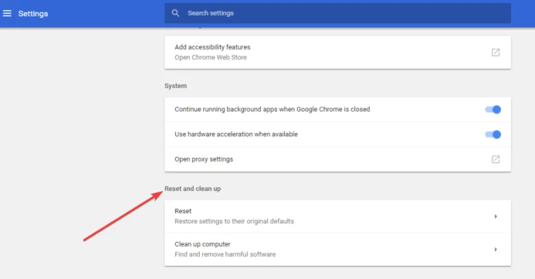Click 'Continue running background apps' label text
This screenshot has height=279, width=535.
[272, 109]
